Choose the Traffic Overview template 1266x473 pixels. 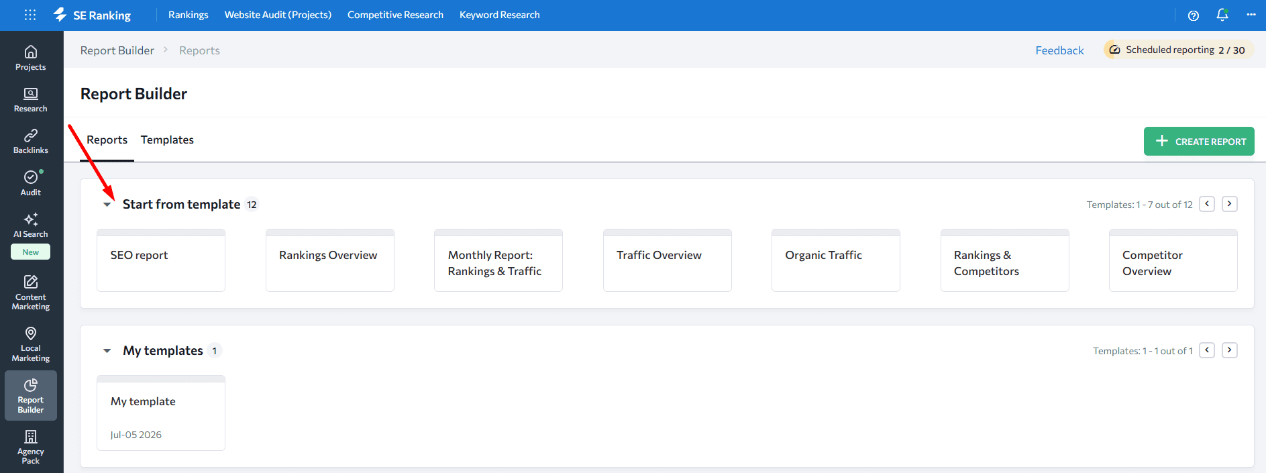coord(668,260)
